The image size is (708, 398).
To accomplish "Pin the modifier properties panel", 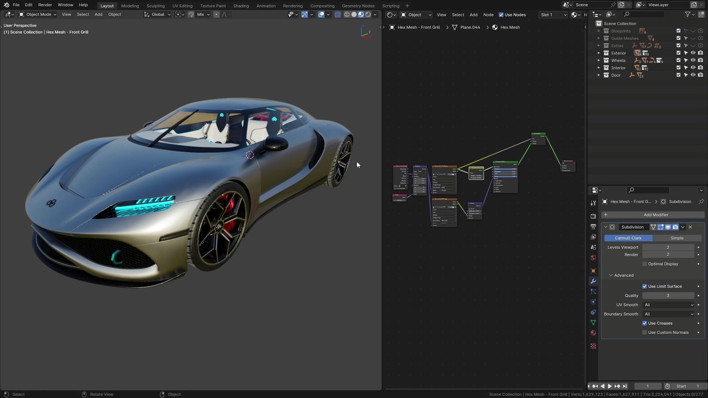I will (x=701, y=202).
